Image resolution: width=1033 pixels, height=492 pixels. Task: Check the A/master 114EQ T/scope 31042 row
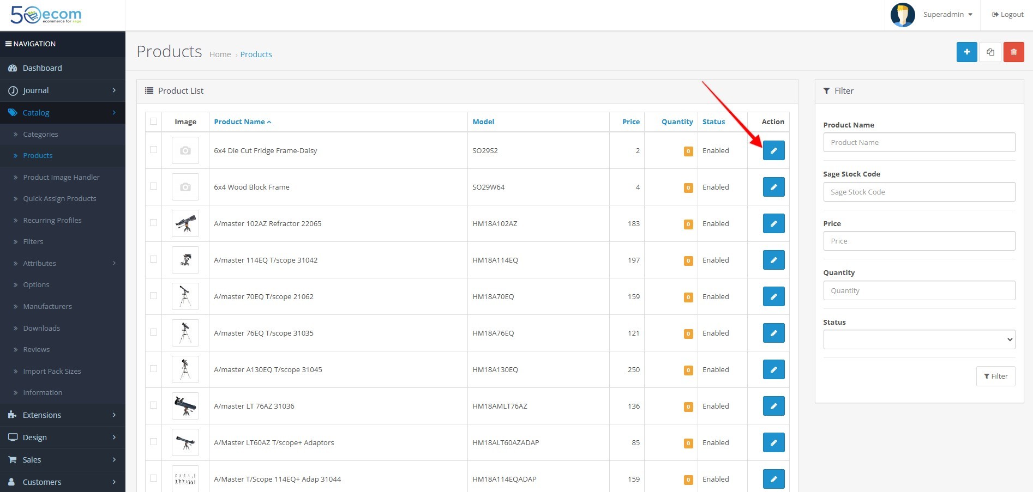[153, 259]
